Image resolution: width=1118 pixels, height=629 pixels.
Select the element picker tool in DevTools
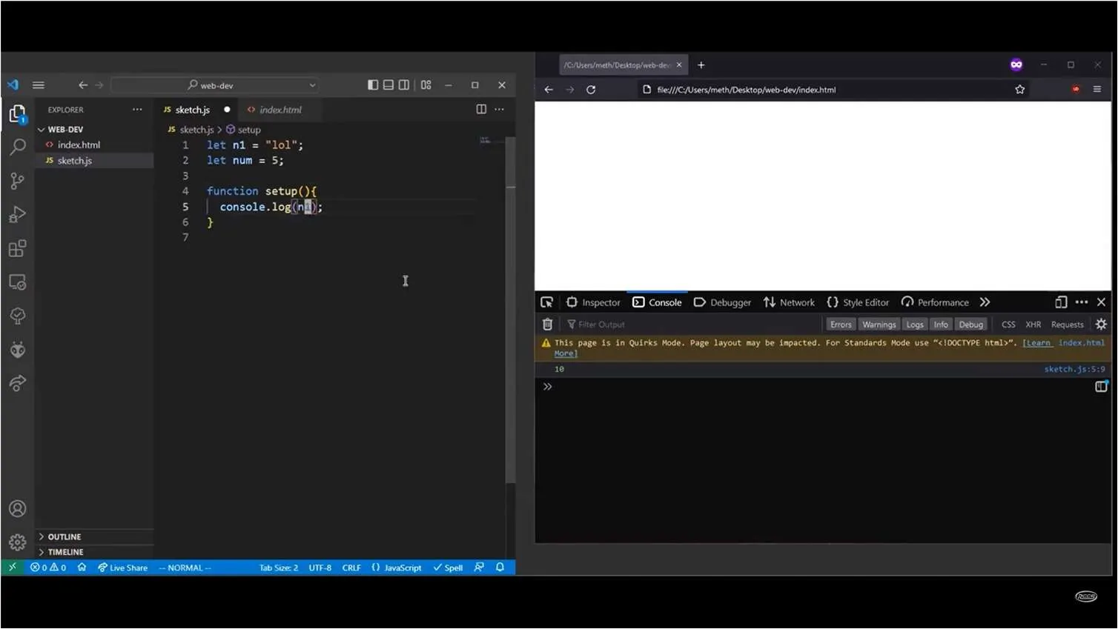[546, 302]
